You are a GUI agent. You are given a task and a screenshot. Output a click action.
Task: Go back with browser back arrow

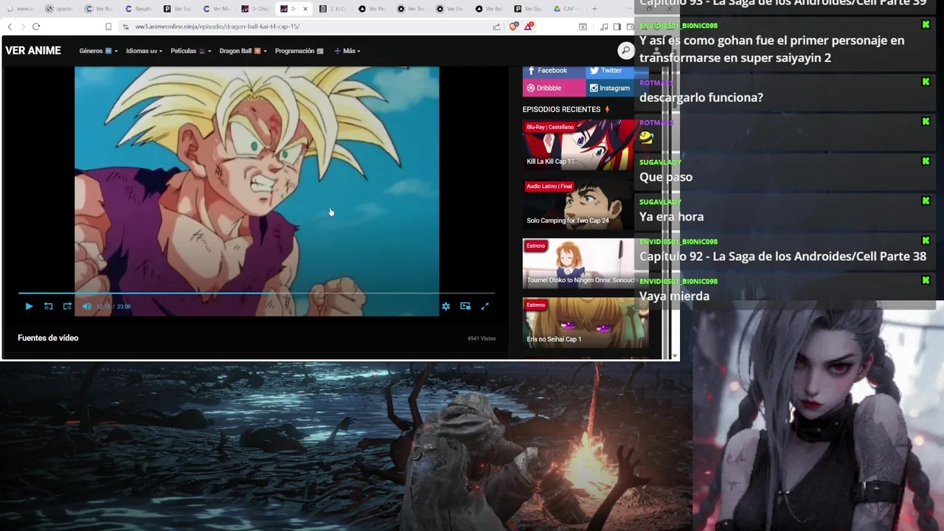coord(10,27)
